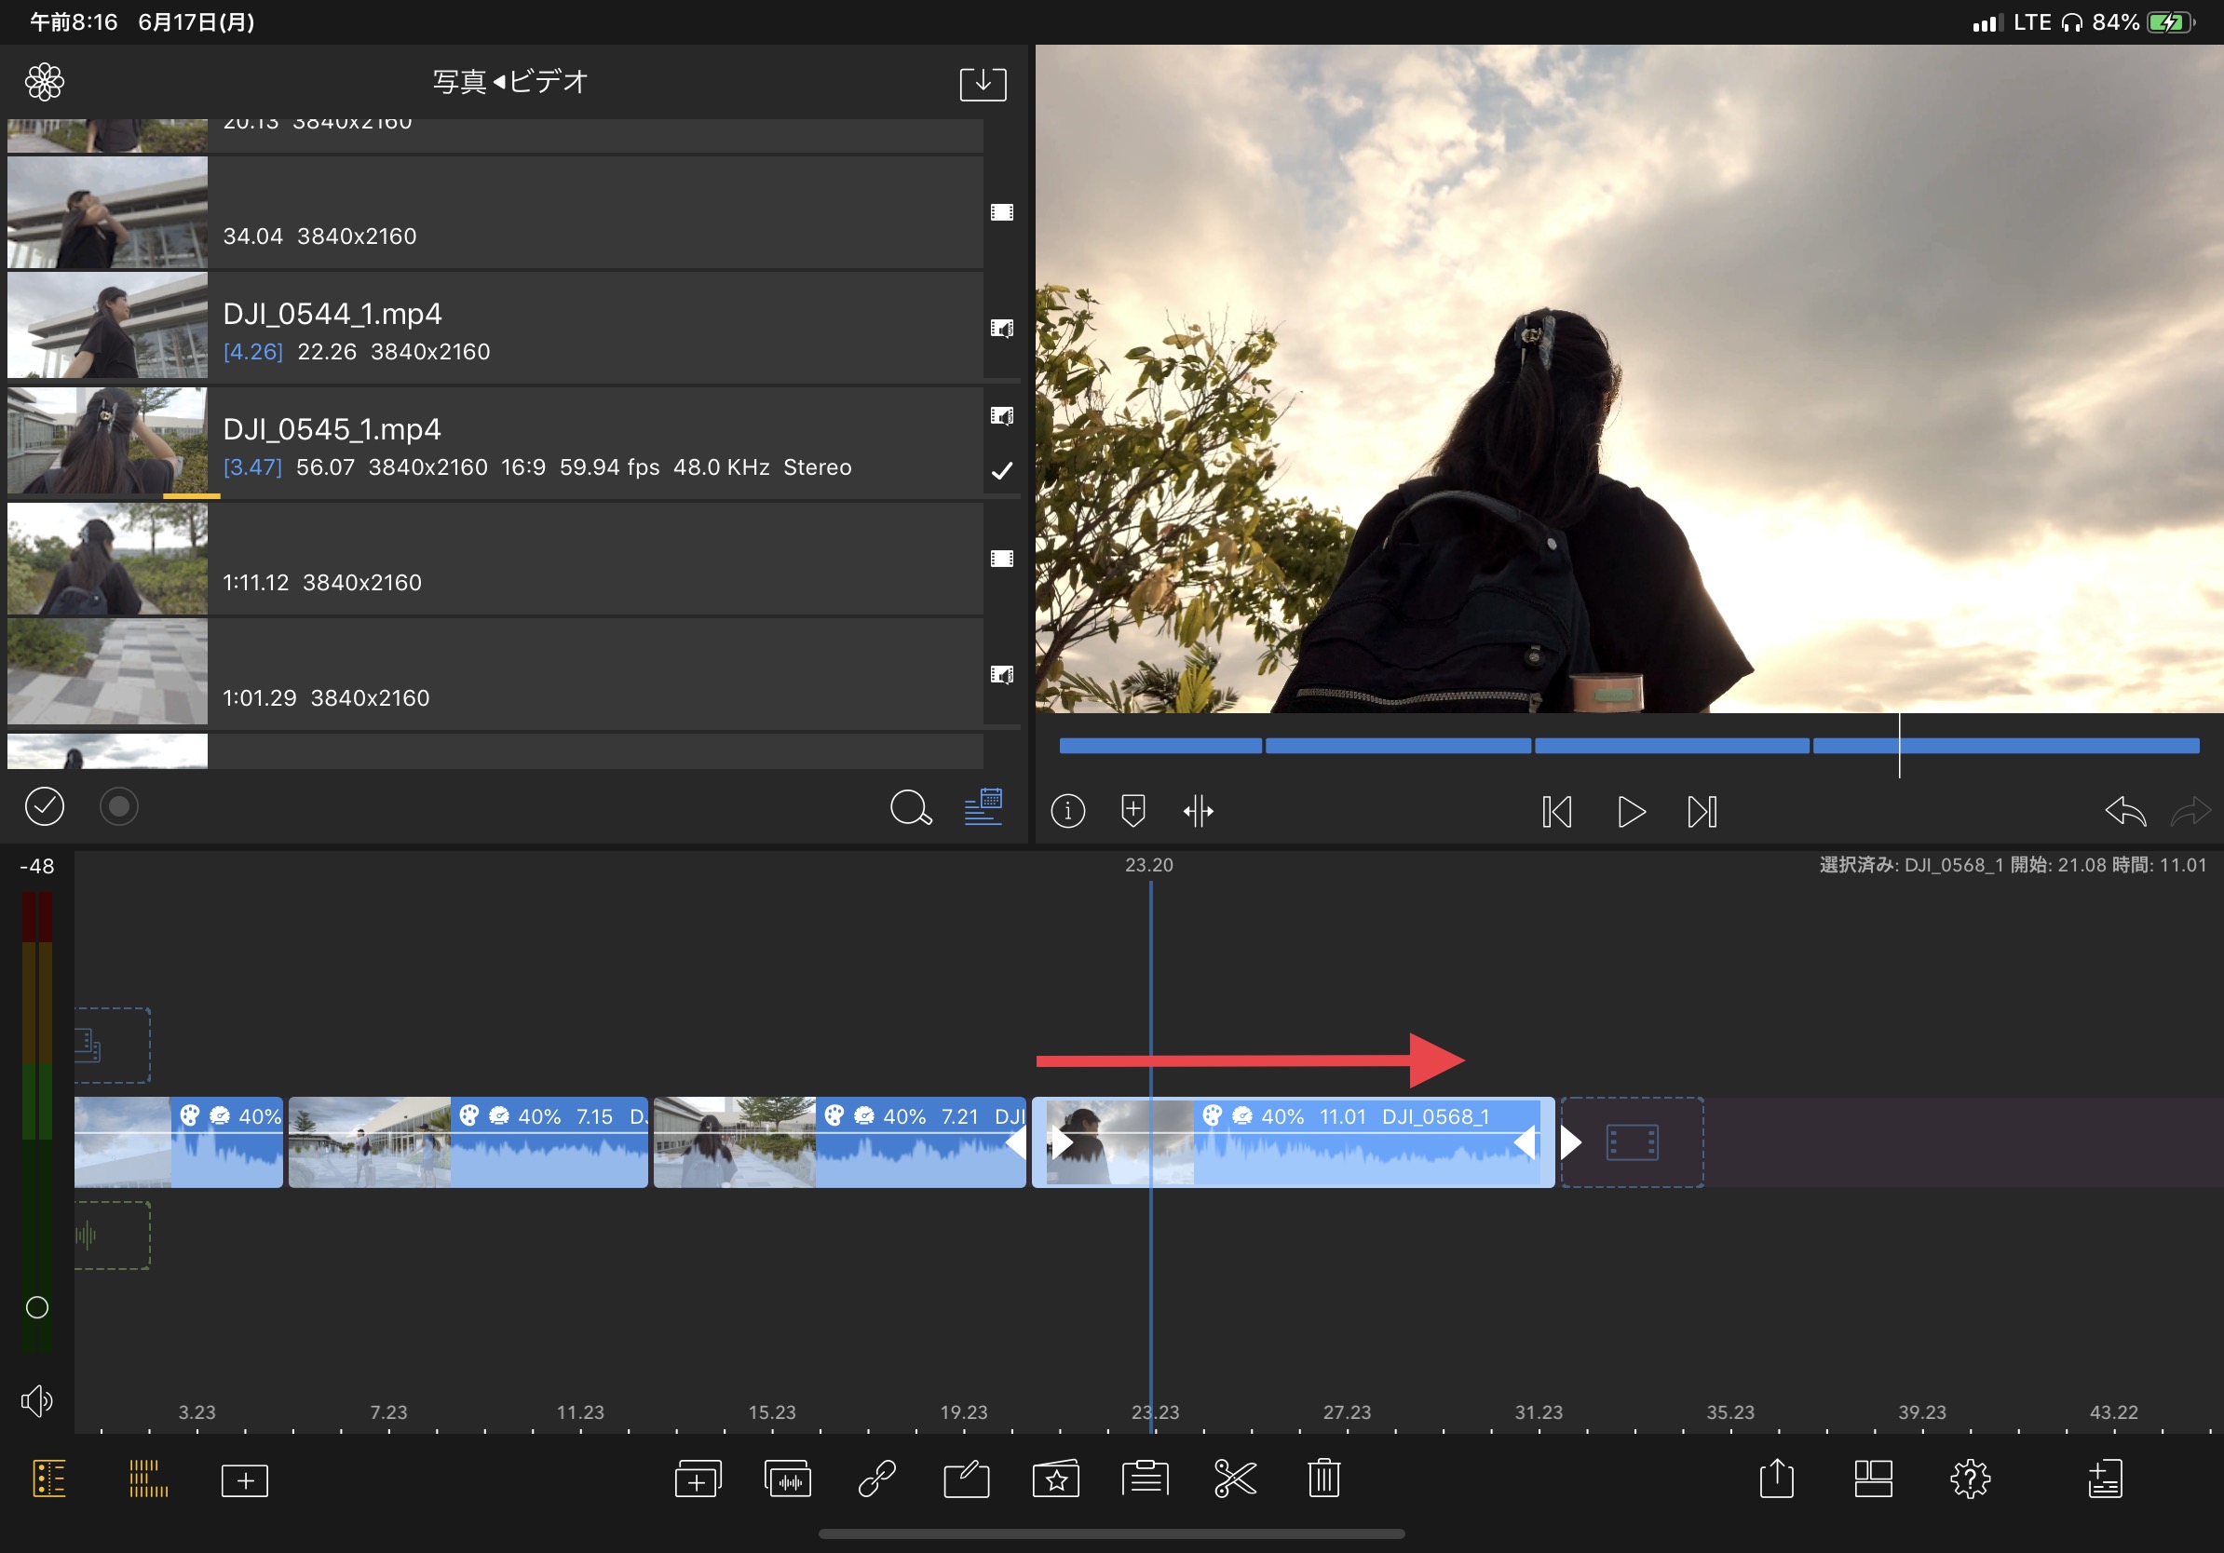Screen dimensions: 2224x1553
Task: Open the search magnifier in media browser
Action: coord(910,807)
